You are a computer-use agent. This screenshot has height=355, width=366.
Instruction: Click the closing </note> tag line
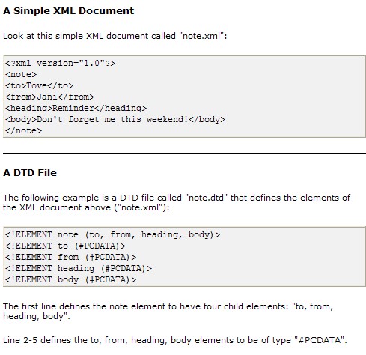click(23, 130)
